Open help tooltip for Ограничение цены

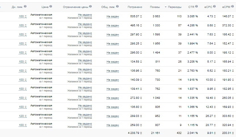[90, 6]
